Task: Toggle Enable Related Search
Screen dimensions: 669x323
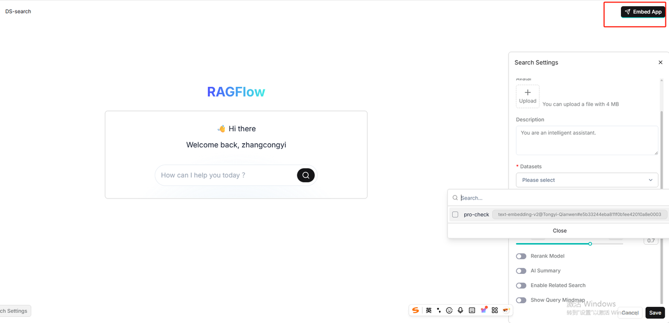Action: click(x=521, y=285)
